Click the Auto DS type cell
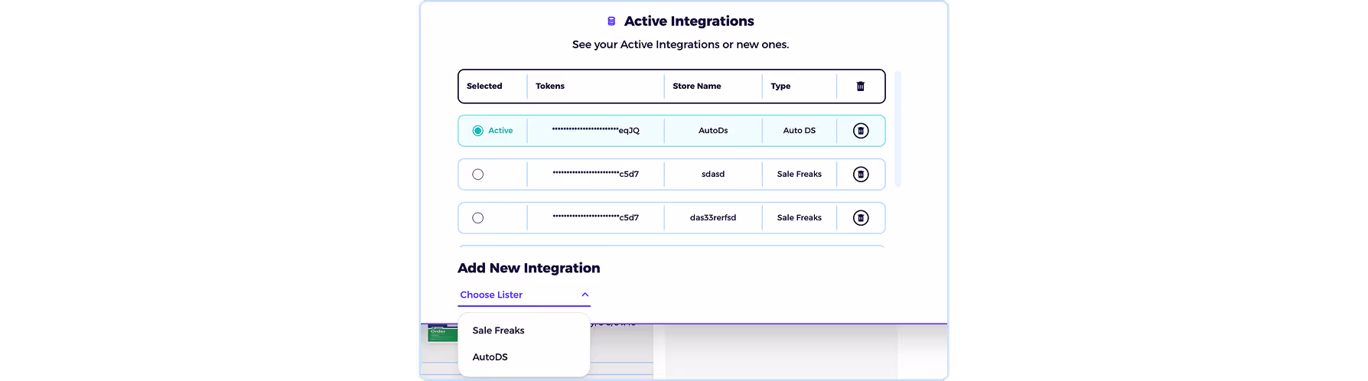This screenshot has width=1368, height=381. [800, 131]
